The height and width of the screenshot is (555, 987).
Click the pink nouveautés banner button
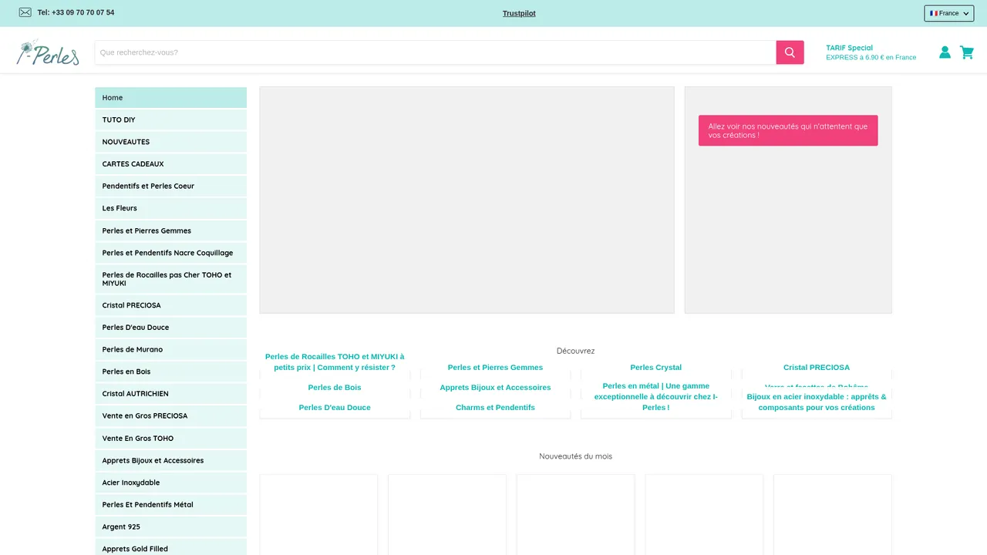pyautogui.click(x=788, y=130)
